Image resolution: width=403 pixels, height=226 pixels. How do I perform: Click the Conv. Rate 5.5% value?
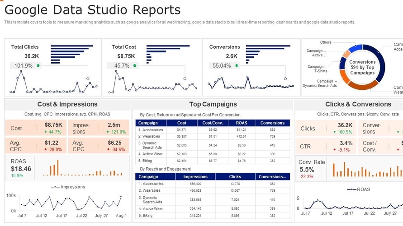[307, 170]
